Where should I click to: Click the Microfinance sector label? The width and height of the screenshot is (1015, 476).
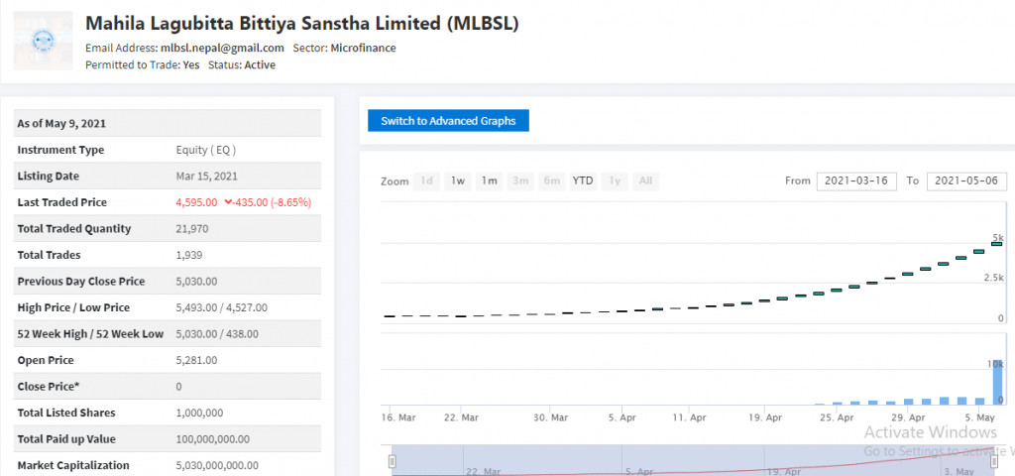click(x=365, y=48)
